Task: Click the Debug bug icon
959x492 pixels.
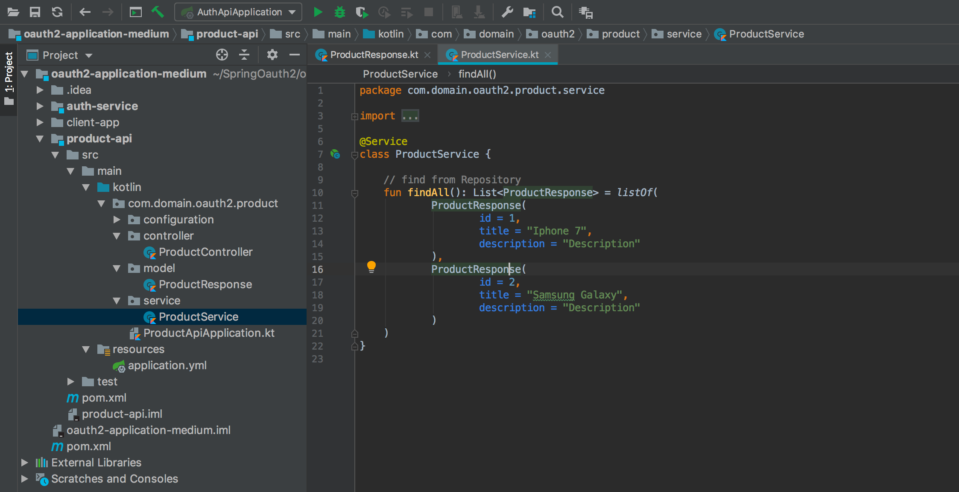Action: [x=339, y=12]
